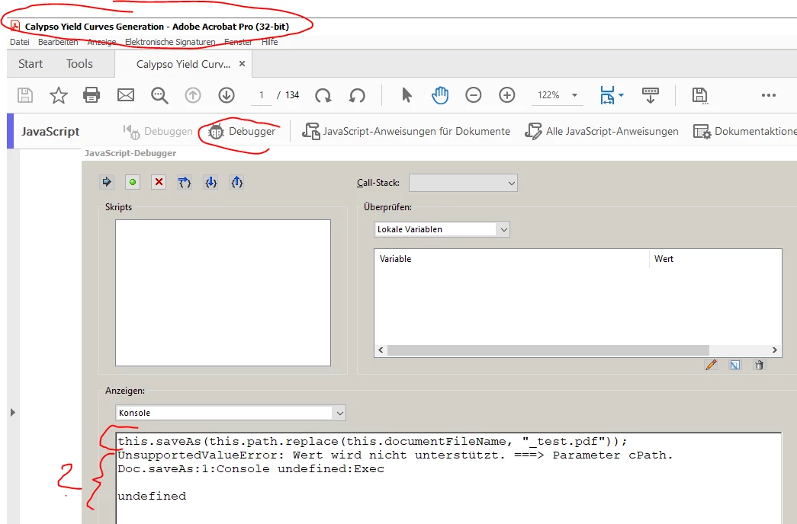Expand the left navigation pane arrow
Screen dimensions: 797x524
[x=13, y=412]
